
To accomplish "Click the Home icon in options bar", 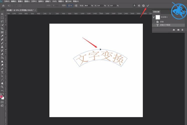I will [3, 5].
